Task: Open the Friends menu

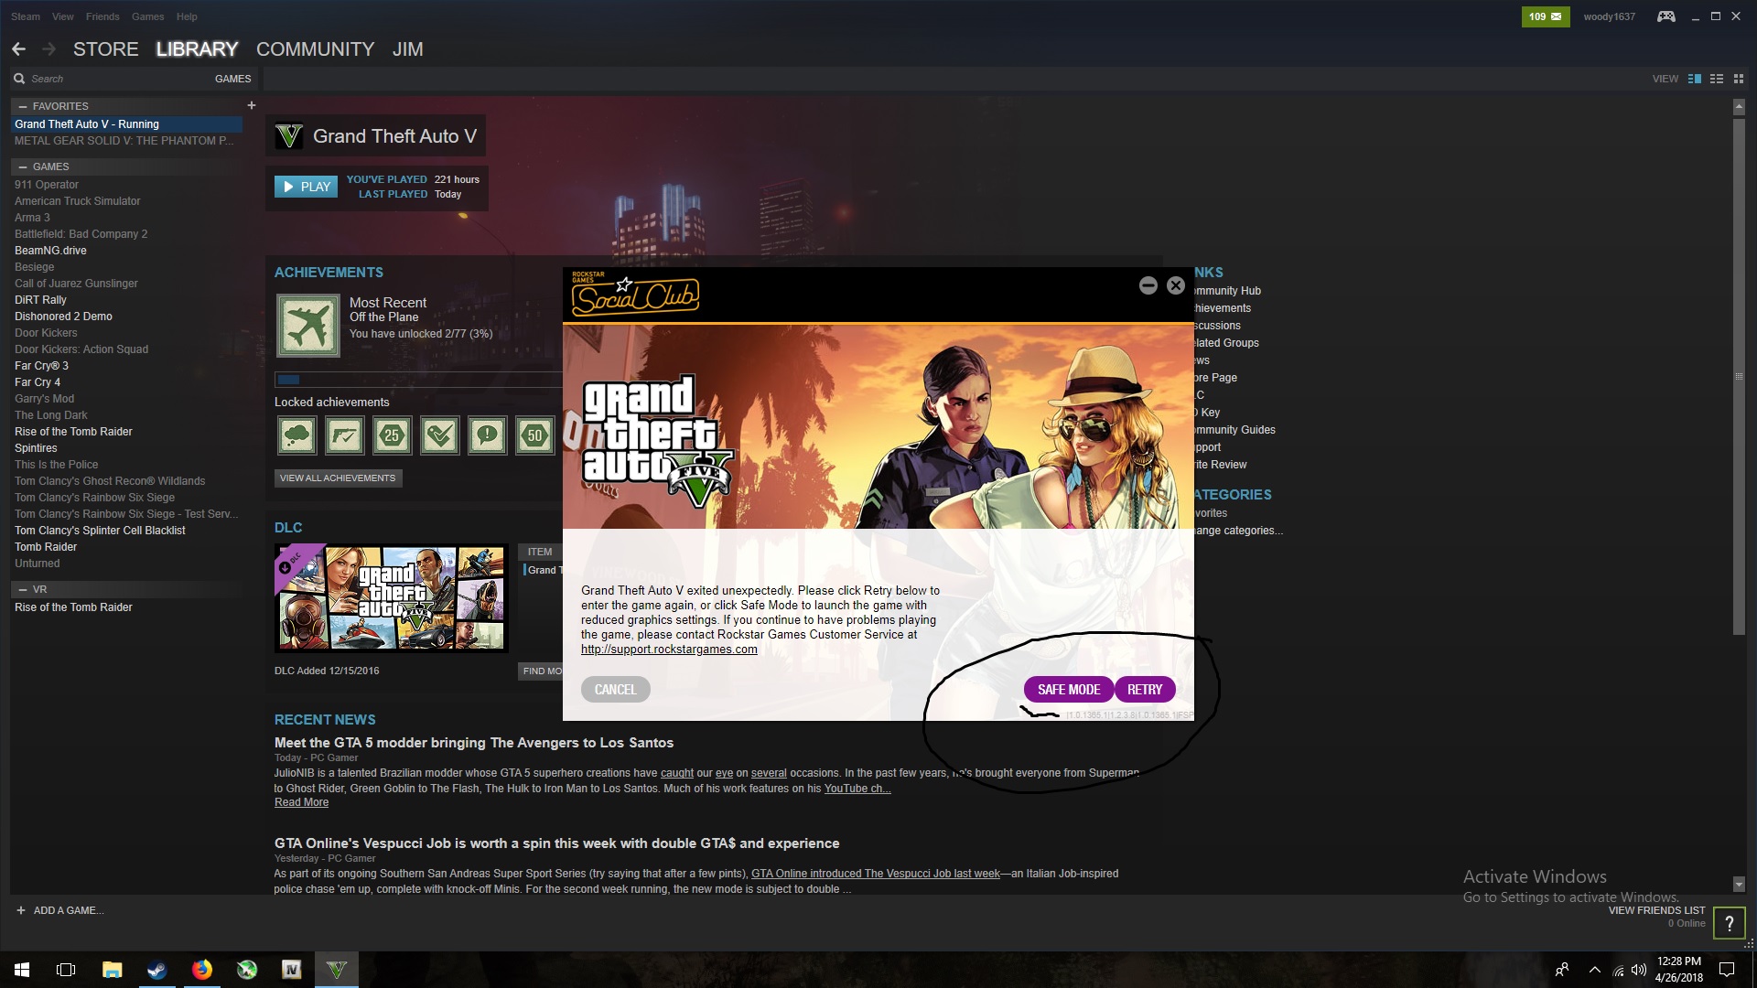Action: (102, 16)
